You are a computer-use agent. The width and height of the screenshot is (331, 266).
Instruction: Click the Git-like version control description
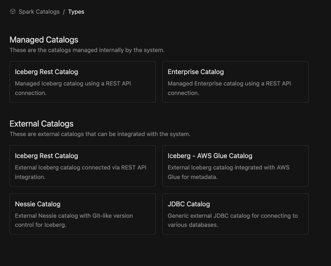click(x=74, y=220)
